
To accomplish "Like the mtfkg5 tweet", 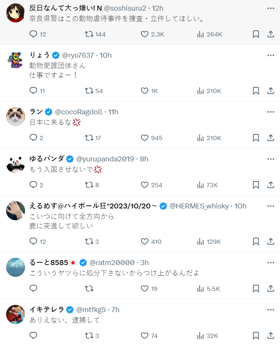I will coord(145,336).
